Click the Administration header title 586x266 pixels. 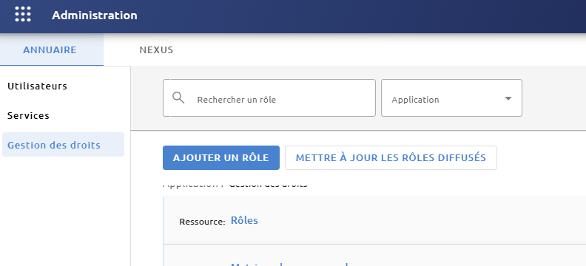[x=95, y=16]
